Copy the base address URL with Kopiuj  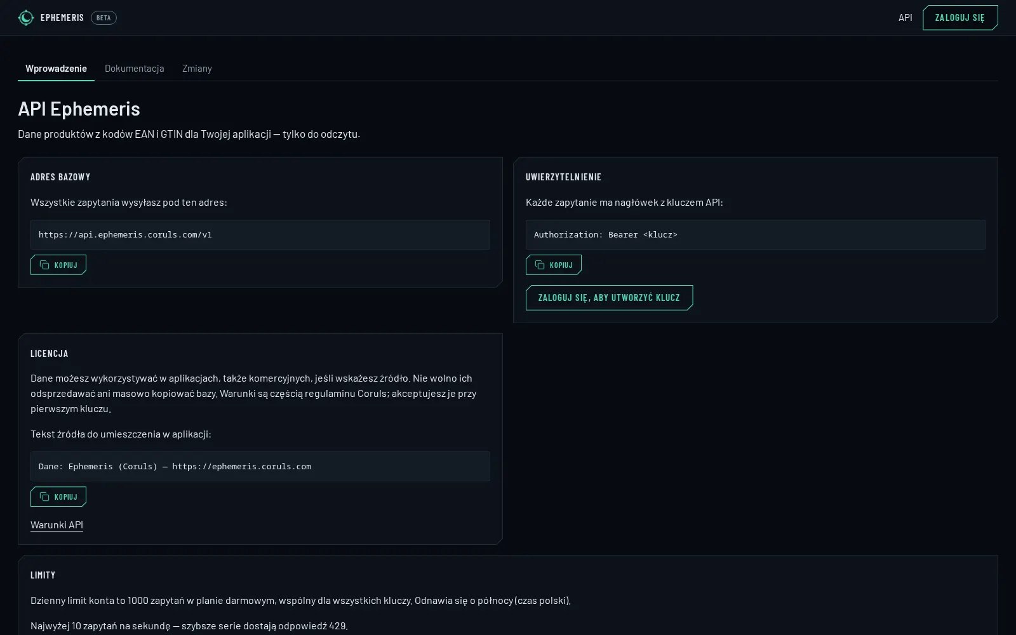pyautogui.click(x=58, y=265)
